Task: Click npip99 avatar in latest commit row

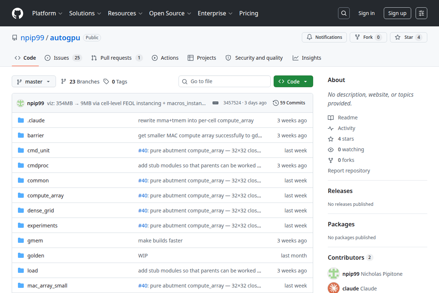Action: pos(20,103)
